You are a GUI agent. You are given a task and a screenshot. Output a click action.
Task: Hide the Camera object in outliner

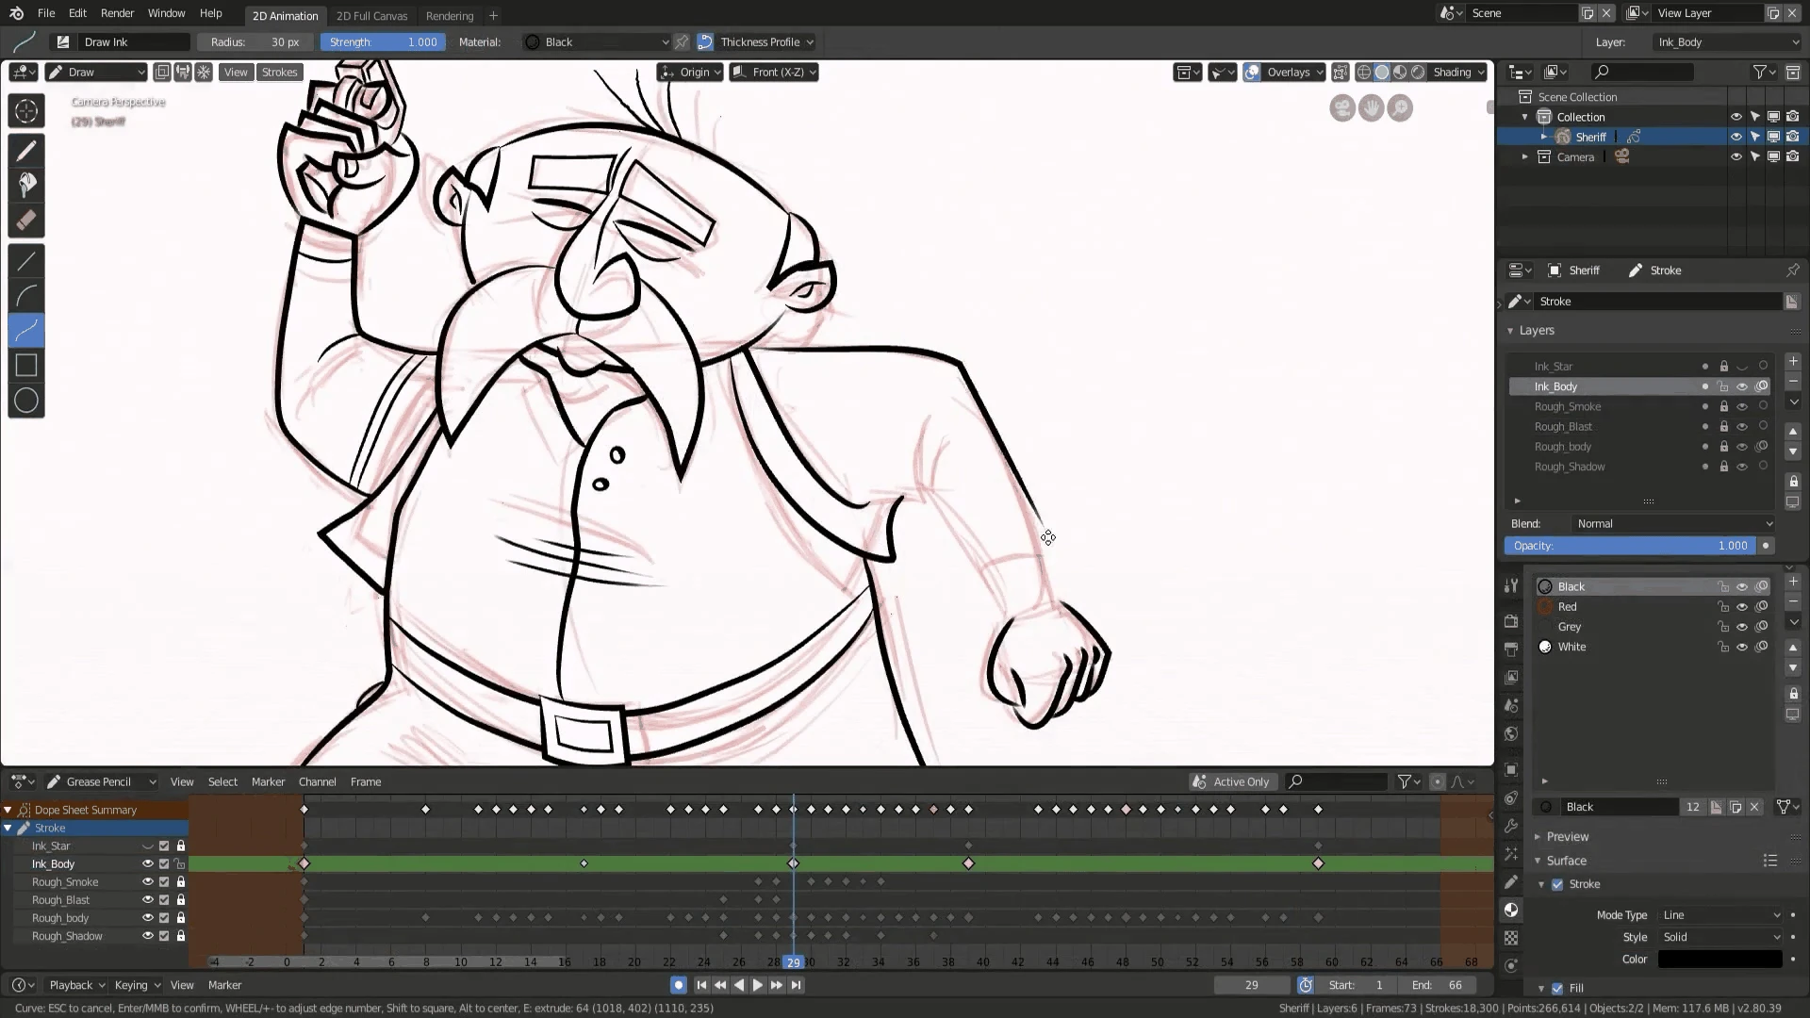(1736, 157)
